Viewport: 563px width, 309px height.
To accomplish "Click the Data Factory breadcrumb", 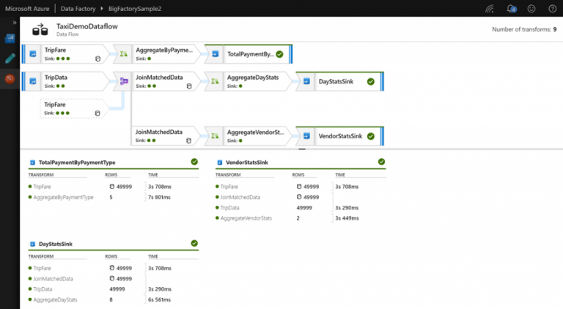I will pos(78,9).
